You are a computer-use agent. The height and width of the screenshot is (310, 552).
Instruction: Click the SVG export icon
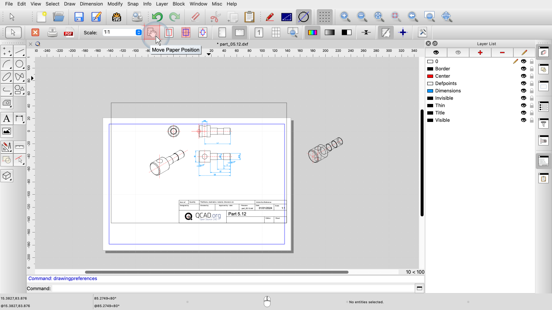pyautogui.click(x=117, y=17)
